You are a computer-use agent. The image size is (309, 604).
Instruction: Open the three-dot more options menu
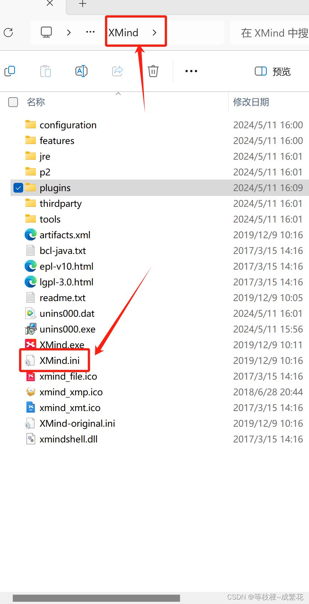tap(191, 71)
